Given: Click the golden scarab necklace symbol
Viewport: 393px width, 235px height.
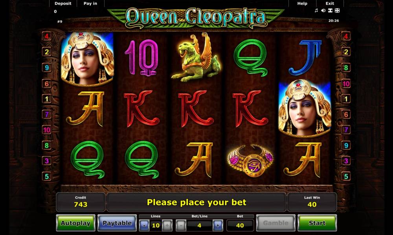Looking at the screenshot, I should [x=250, y=160].
